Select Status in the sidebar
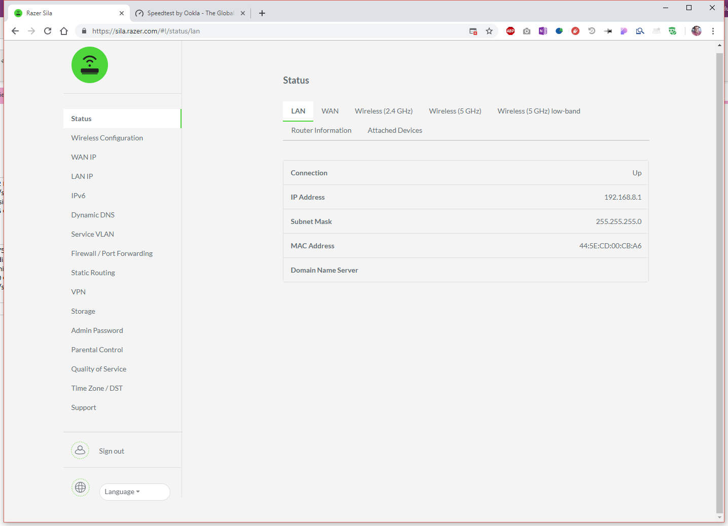 coord(122,119)
